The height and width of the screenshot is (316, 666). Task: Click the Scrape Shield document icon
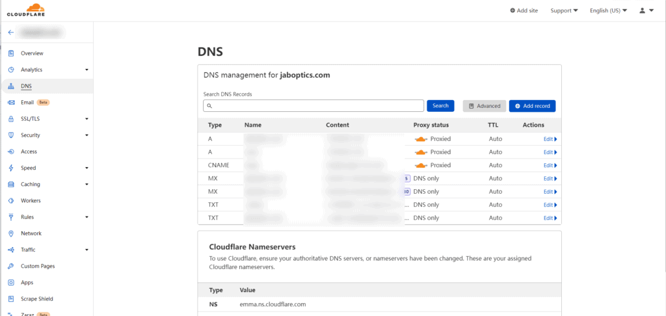coord(12,299)
